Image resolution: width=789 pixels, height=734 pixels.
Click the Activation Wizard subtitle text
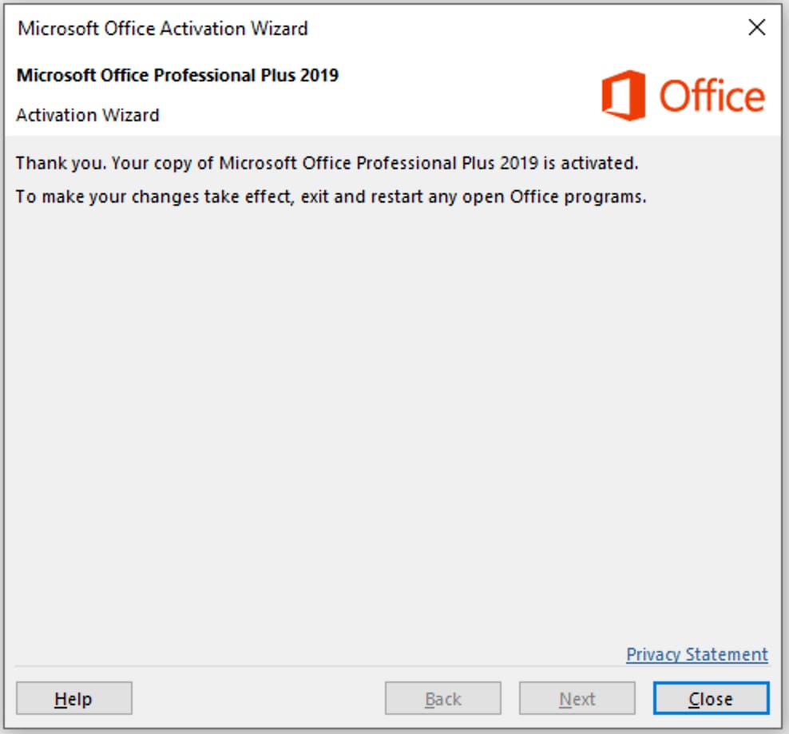pos(88,115)
